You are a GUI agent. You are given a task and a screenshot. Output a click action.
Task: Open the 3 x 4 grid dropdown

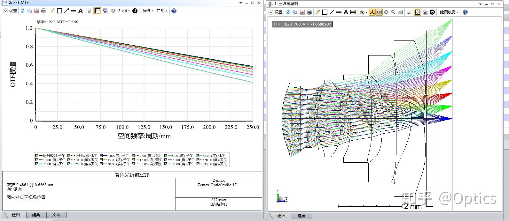[124, 11]
